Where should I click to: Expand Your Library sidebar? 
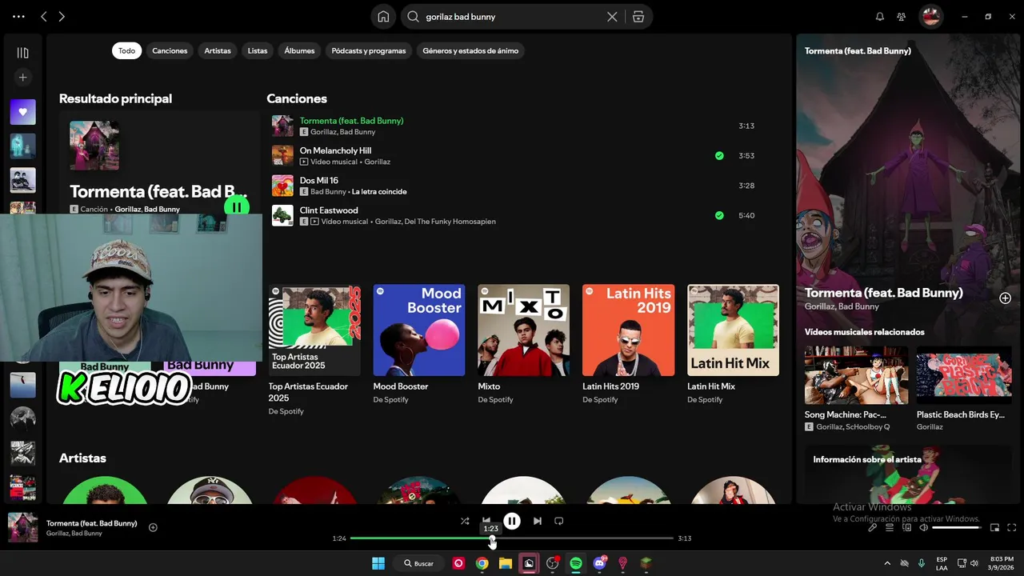point(22,53)
